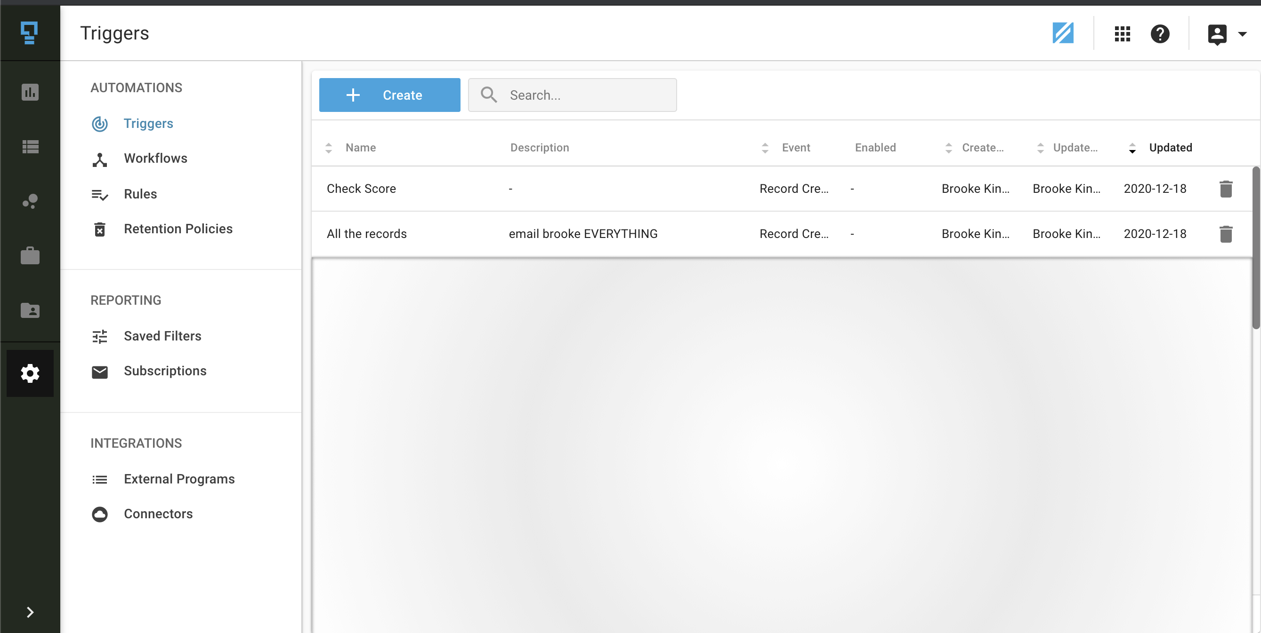Sort by Created By column arrows
This screenshot has width=1261, height=633.
click(948, 148)
